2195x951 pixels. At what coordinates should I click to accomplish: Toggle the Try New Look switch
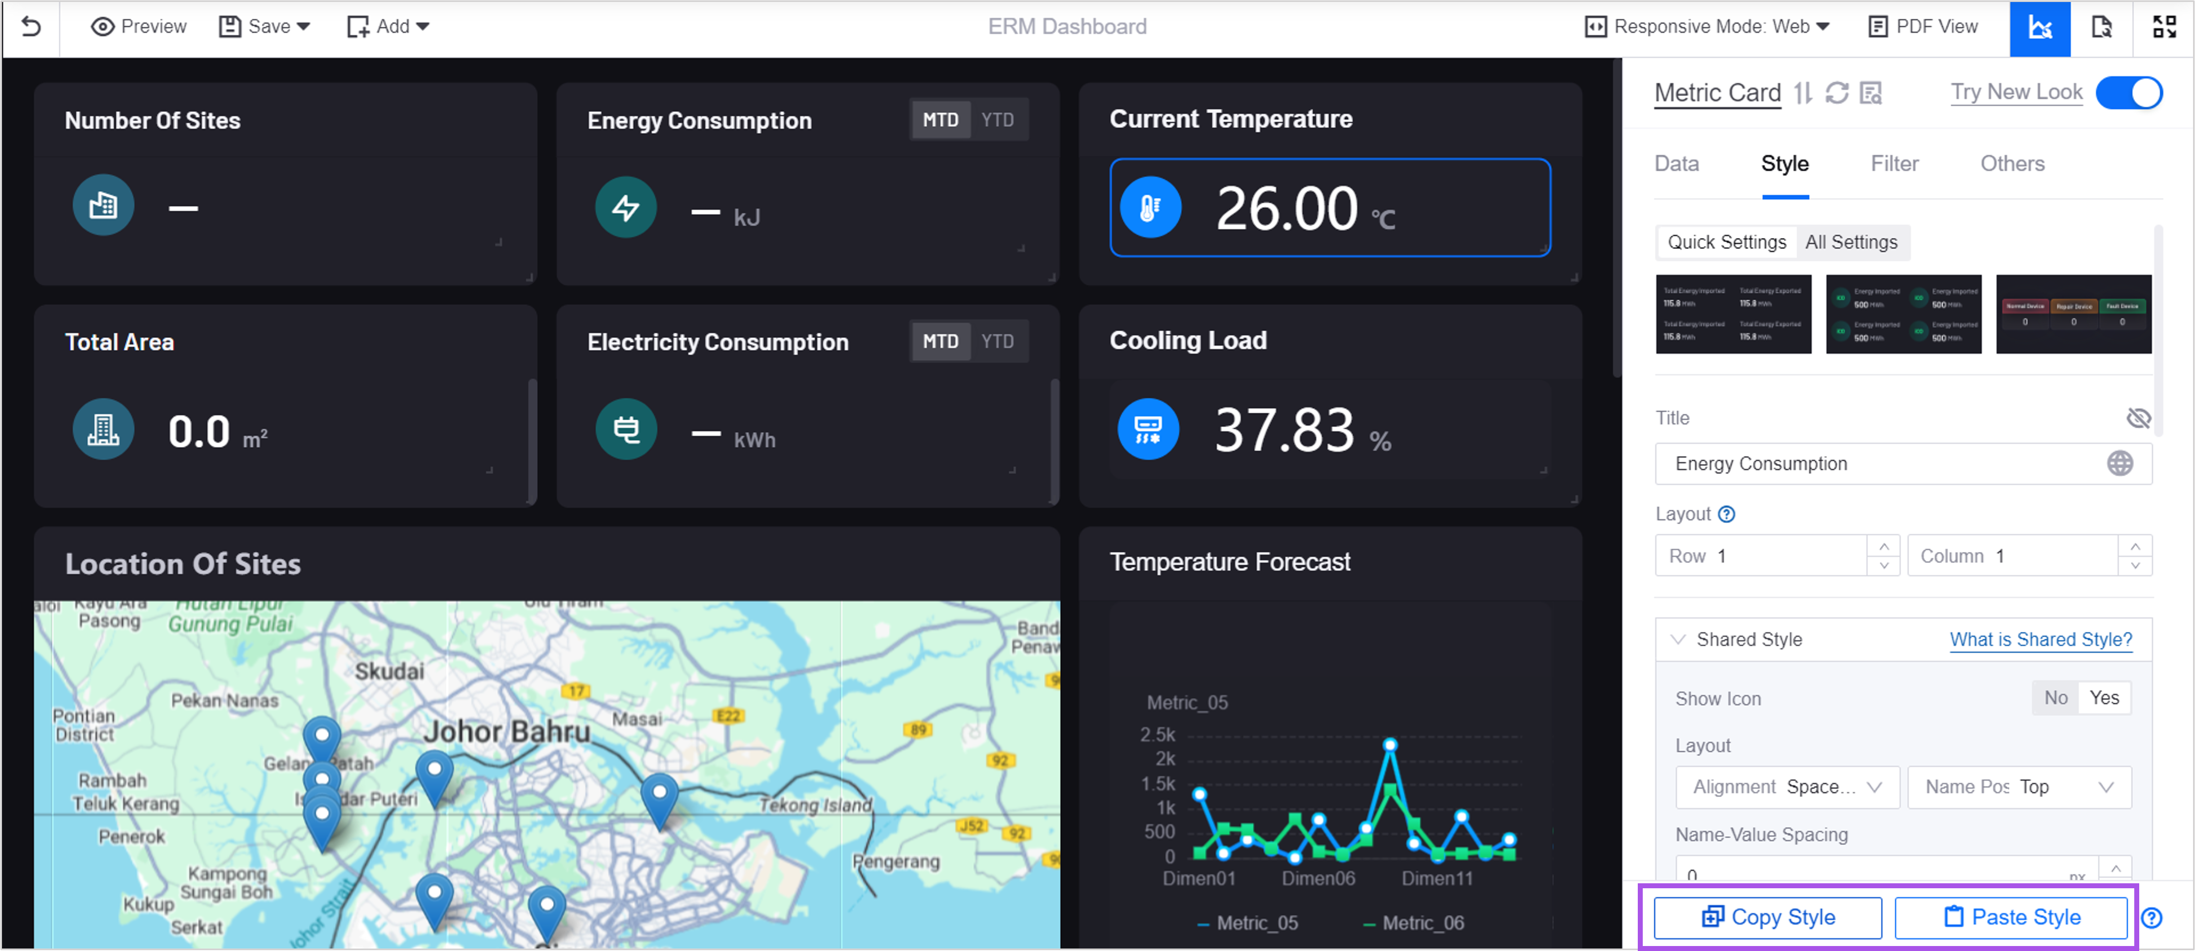(2129, 92)
